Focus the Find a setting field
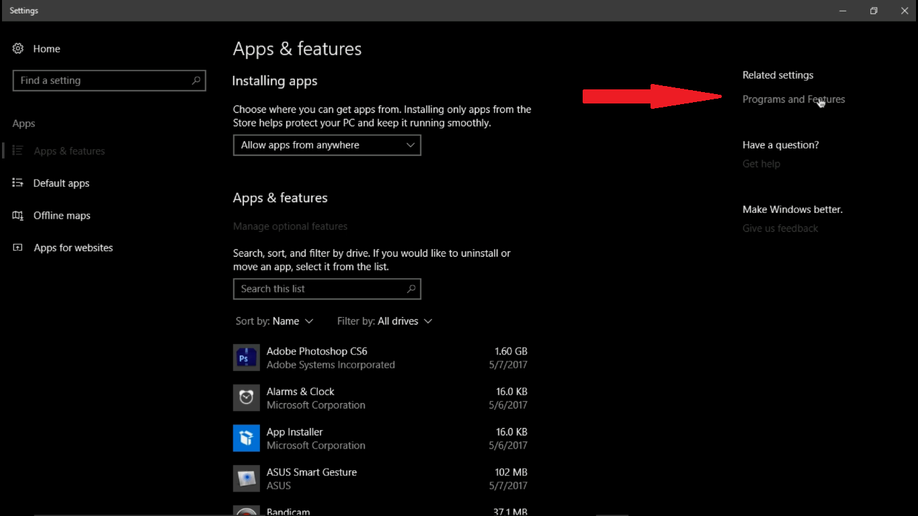 click(109, 81)
